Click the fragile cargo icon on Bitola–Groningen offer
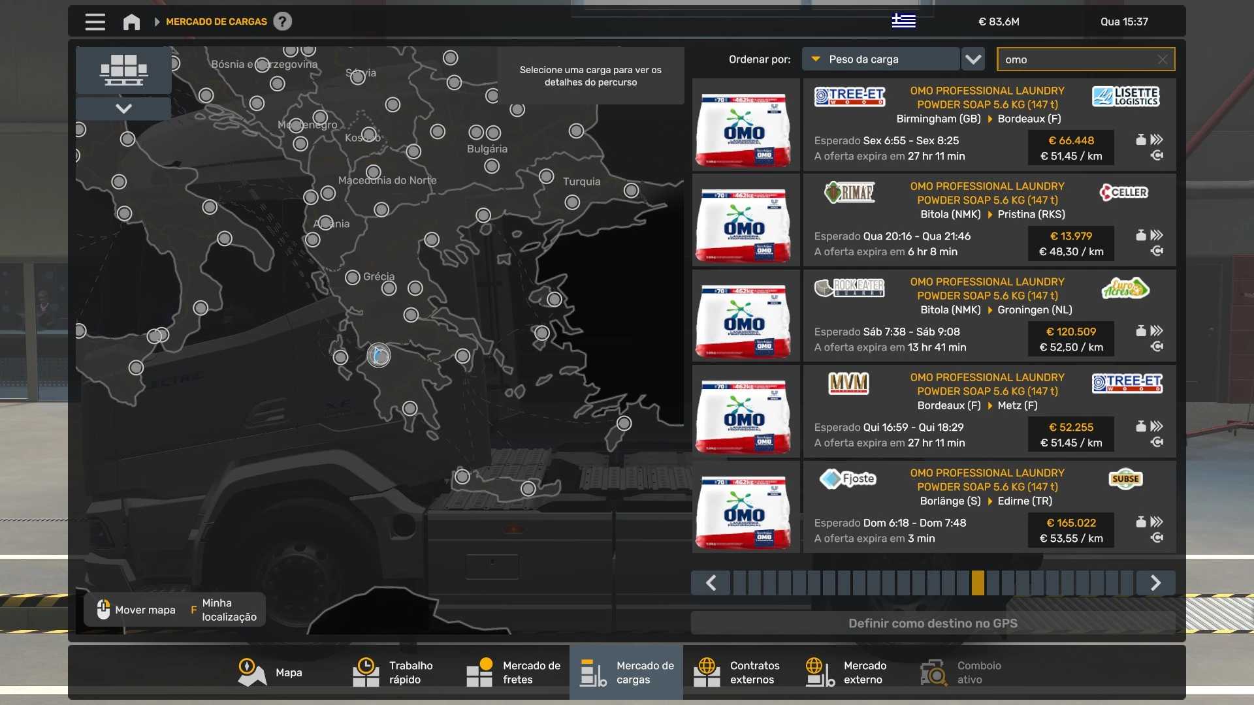 pyautogui.click(x=1157, y=347)
